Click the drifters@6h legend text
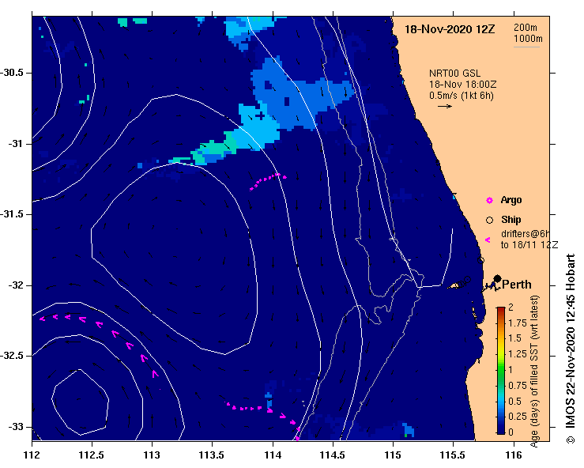Viewport: 584px width, 468px height. point(526,234)
